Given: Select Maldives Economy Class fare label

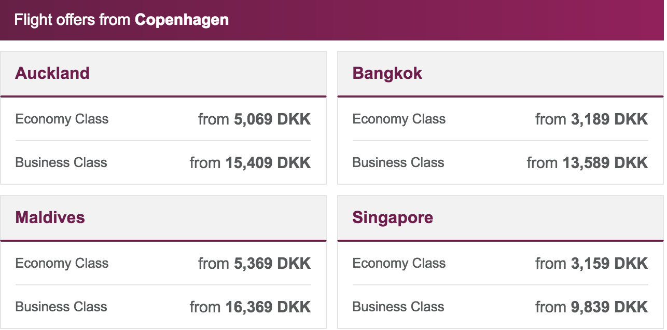Looking at the screenshot, I should tap(62, 263).
